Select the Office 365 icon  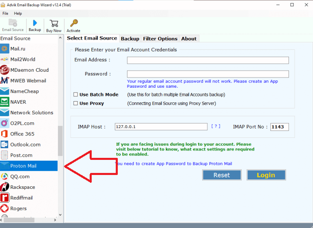coord(4,134)
